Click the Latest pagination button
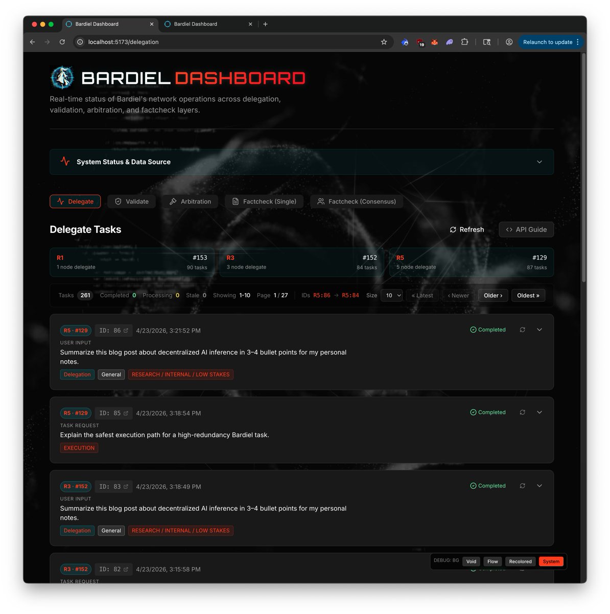Screen dimensions: 610x614 [423, 295]
